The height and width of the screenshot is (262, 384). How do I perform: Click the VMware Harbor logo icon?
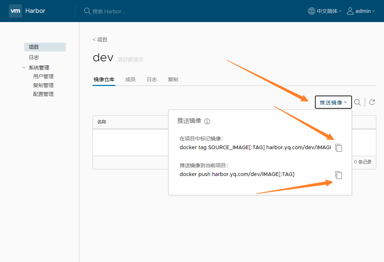pyautogui.click(x=15, y=11)
